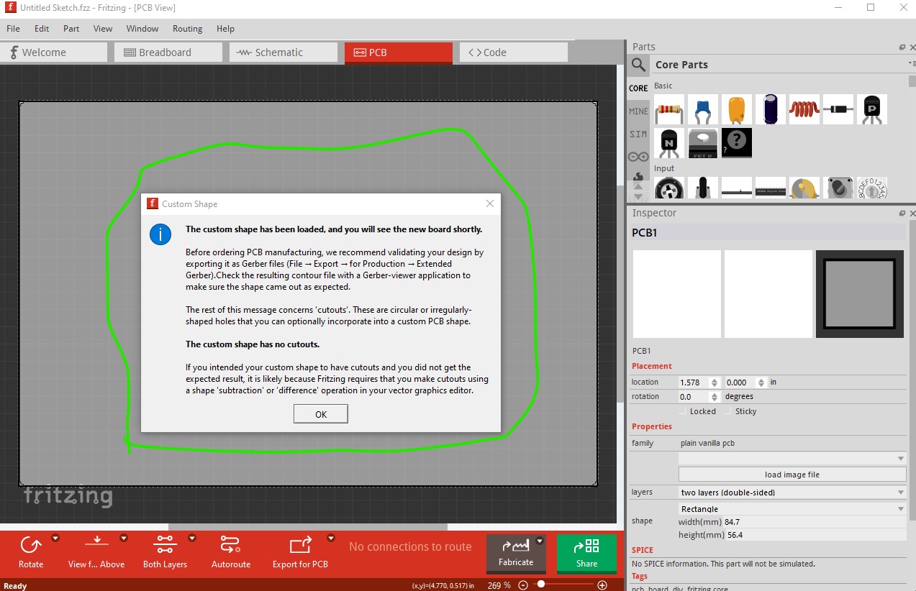Undock the Parts panel
The height and width of the screenshot is (591, 916).
pos(902,47)
